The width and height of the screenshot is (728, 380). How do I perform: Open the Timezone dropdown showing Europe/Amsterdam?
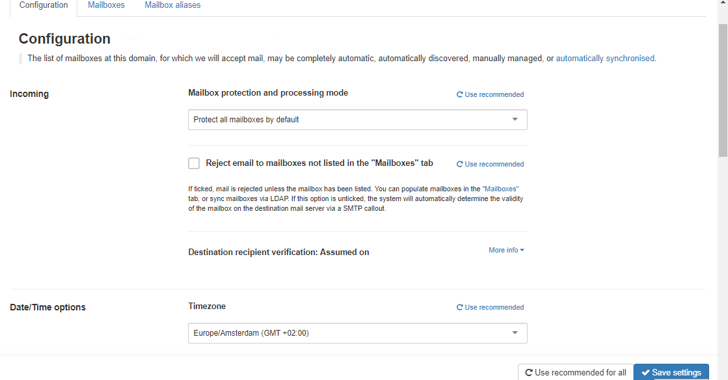pos(357,333)
